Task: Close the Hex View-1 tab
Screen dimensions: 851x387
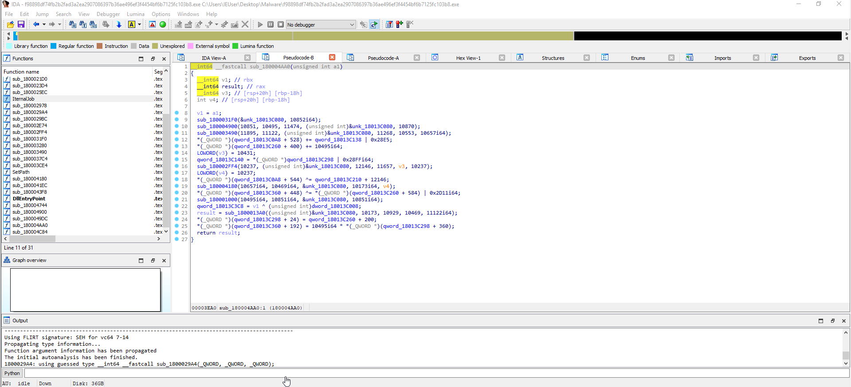Action: tap(502, 58)
